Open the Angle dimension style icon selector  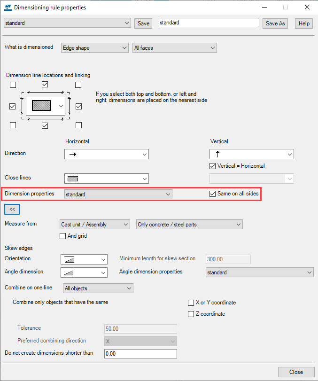pyautogui.click(x=84, y=272)
